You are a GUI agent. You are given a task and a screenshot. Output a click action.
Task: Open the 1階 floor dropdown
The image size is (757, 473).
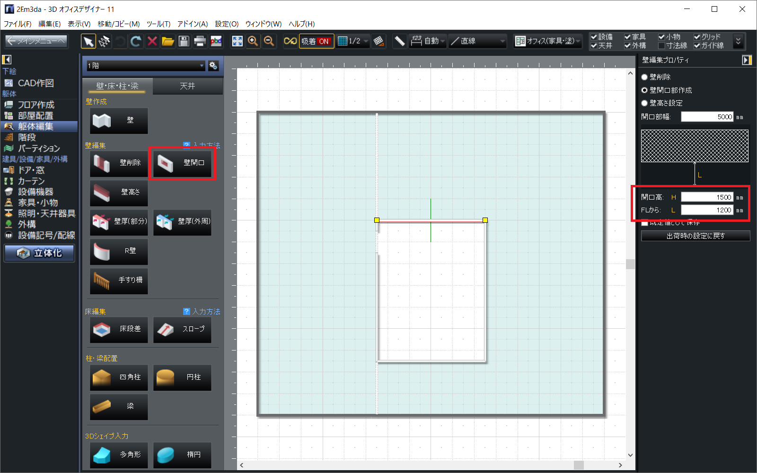[146, 66]
